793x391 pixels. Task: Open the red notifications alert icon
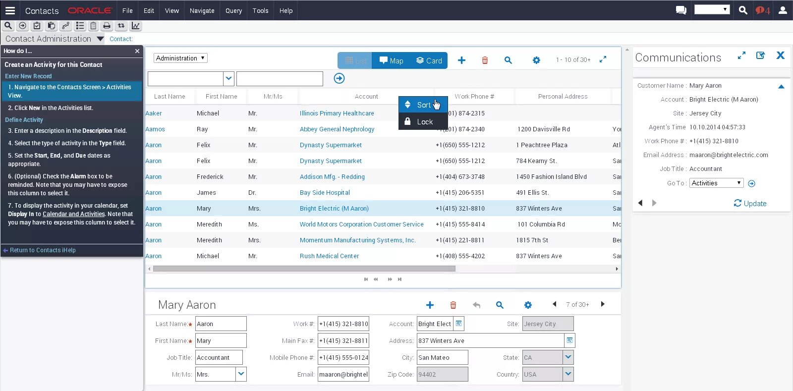(762, 10)
